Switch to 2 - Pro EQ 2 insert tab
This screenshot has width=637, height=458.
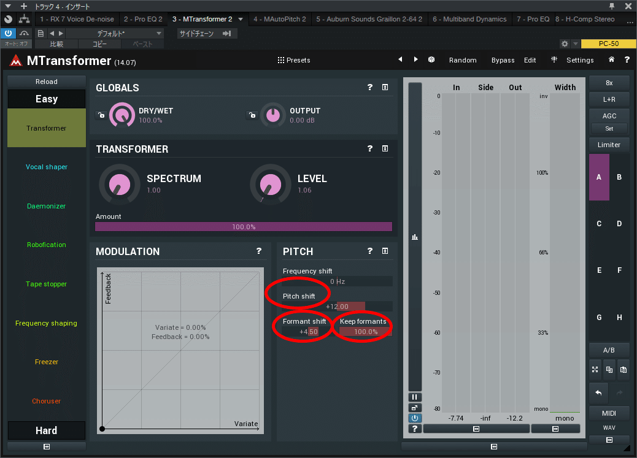click(143, 19)
